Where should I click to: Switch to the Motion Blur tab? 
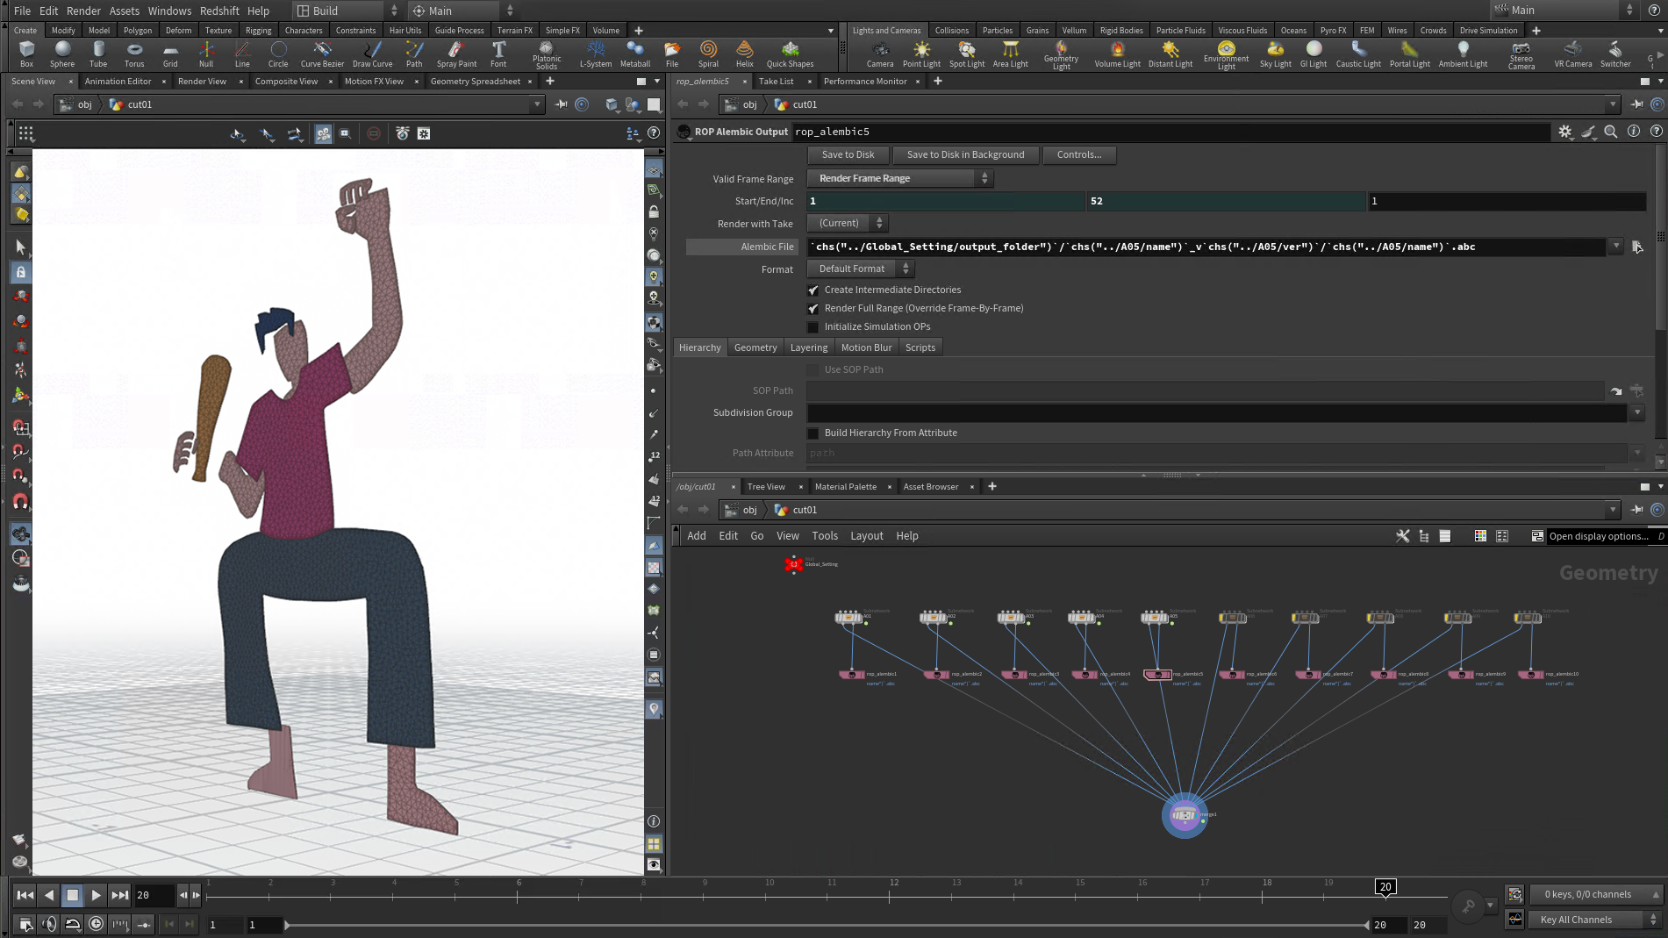point(866,347)
